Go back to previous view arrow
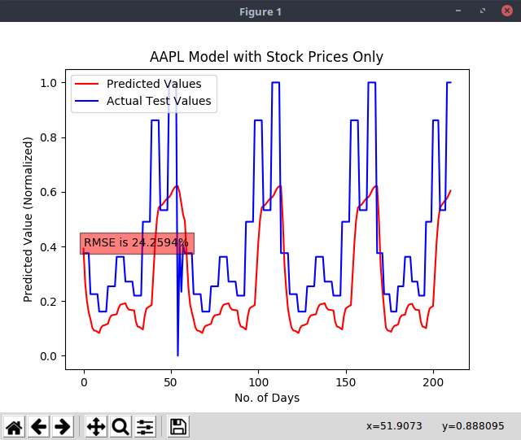This screenshot has width=521, height=440. click(38, 426)
